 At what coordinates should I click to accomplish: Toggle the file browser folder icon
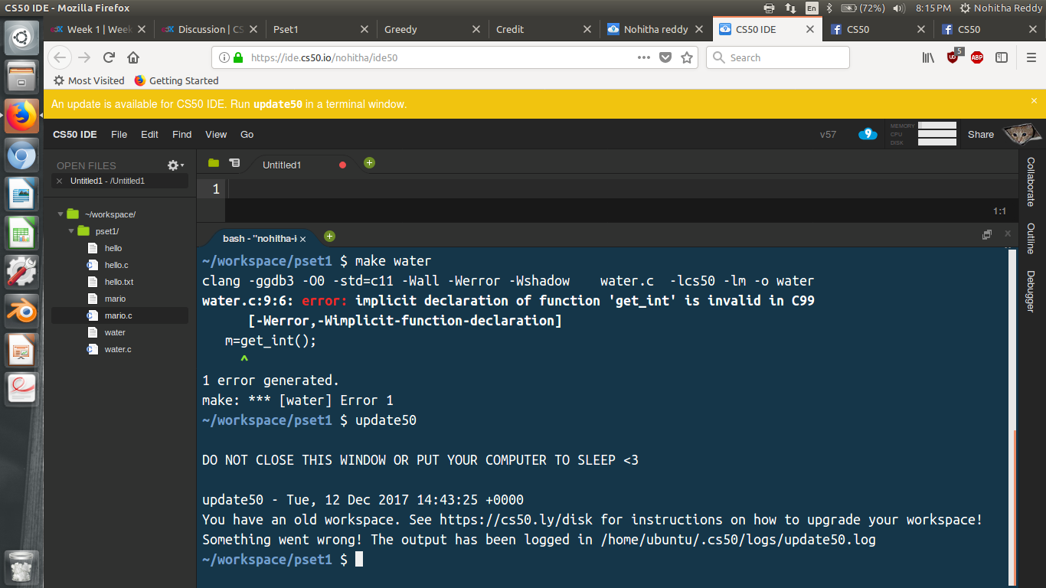(x=214, y=163)
